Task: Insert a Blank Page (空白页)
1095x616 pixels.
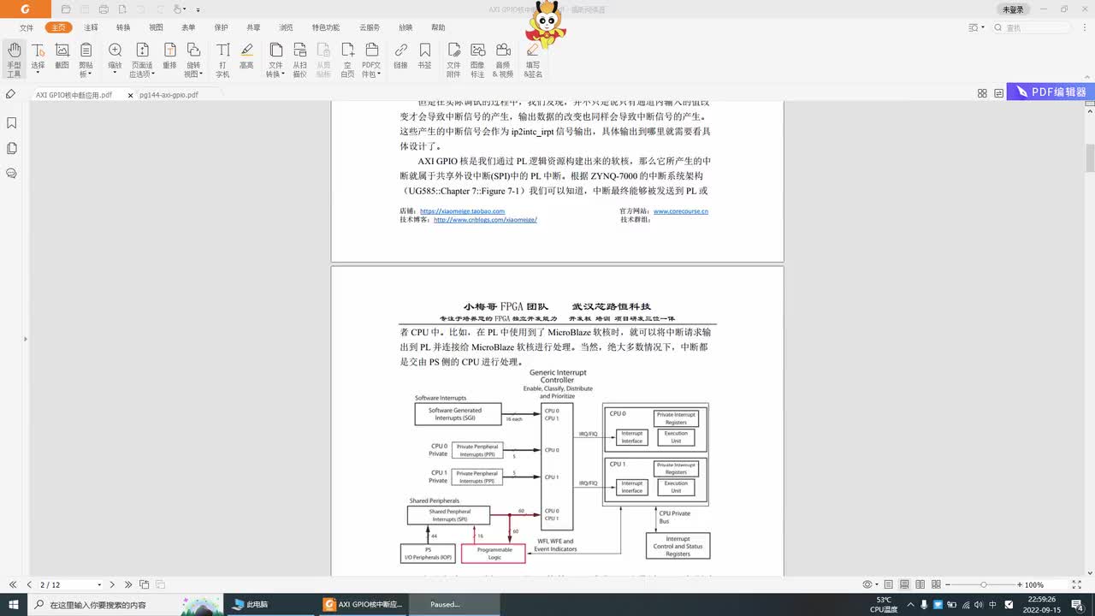Action: point(347,60)
